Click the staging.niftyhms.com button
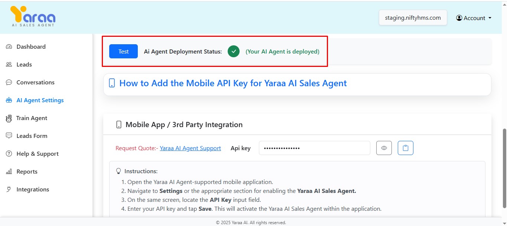Image resolution: width=507 pixels, height=226 pixels. pos(413,17)
